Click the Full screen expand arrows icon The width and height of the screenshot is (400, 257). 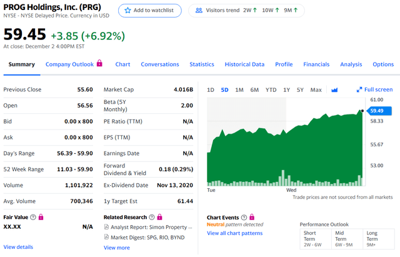(x=359, y=89)
